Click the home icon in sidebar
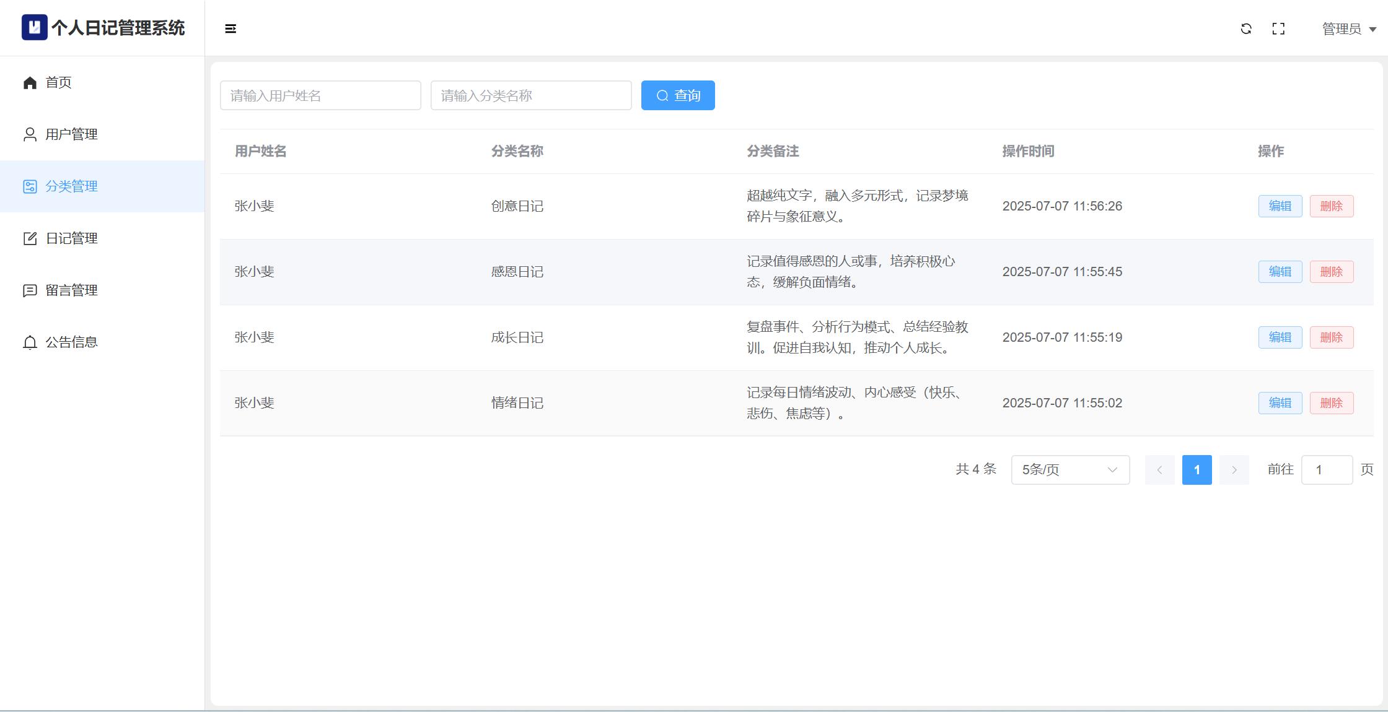1388x712 pixels. (30, 82)
